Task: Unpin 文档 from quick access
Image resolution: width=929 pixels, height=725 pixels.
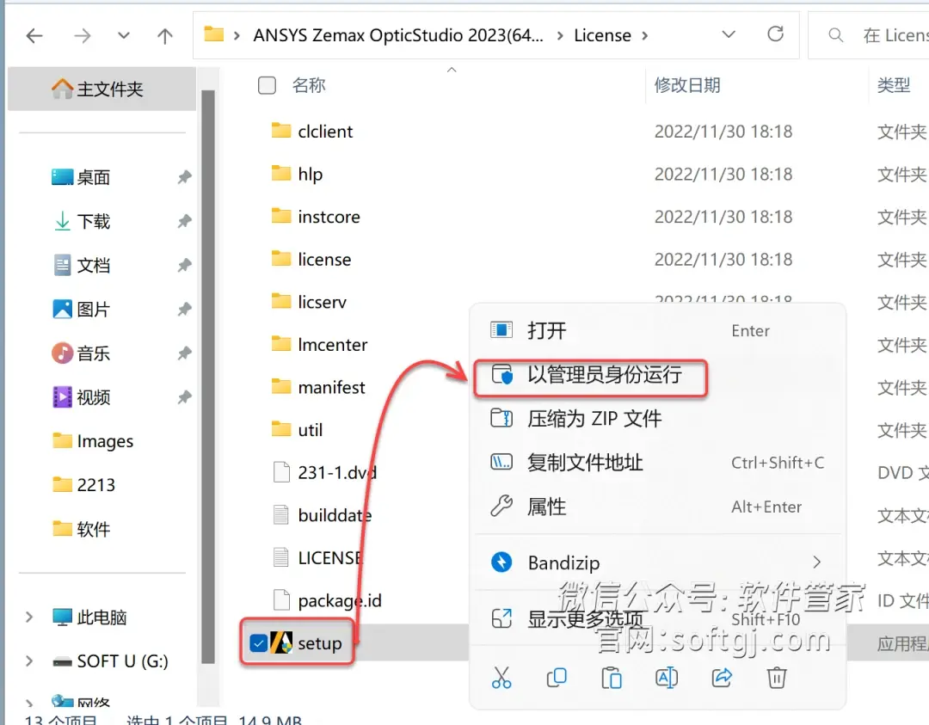Action: coord(184,266)
